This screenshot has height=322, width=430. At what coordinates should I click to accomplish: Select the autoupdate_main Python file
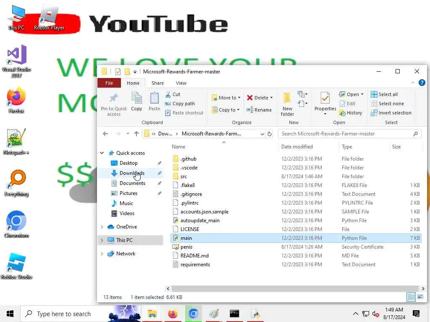(296, 221)
